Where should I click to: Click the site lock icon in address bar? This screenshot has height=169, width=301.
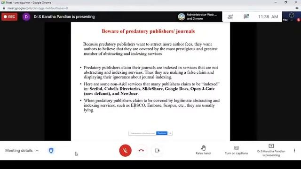[4, 8]
